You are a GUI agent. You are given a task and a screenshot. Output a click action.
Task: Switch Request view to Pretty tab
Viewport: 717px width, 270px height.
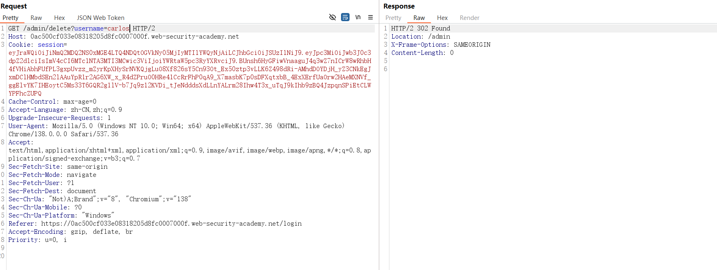(x=11, y=18)
